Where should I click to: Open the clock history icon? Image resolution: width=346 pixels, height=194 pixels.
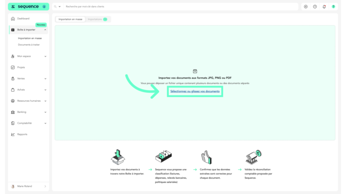click(x=315, y=7)
